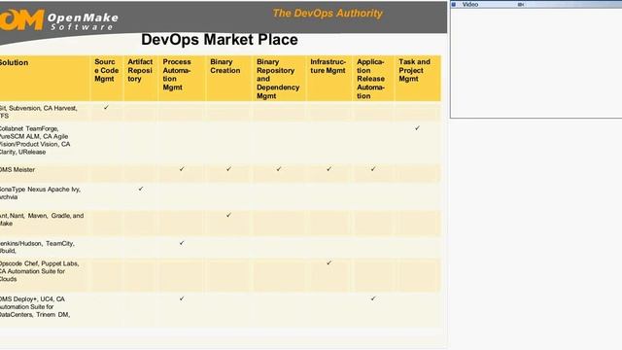
Task: Click OMS Meister's Binary Repository checkmark
Action: click(x=279, y=168)
